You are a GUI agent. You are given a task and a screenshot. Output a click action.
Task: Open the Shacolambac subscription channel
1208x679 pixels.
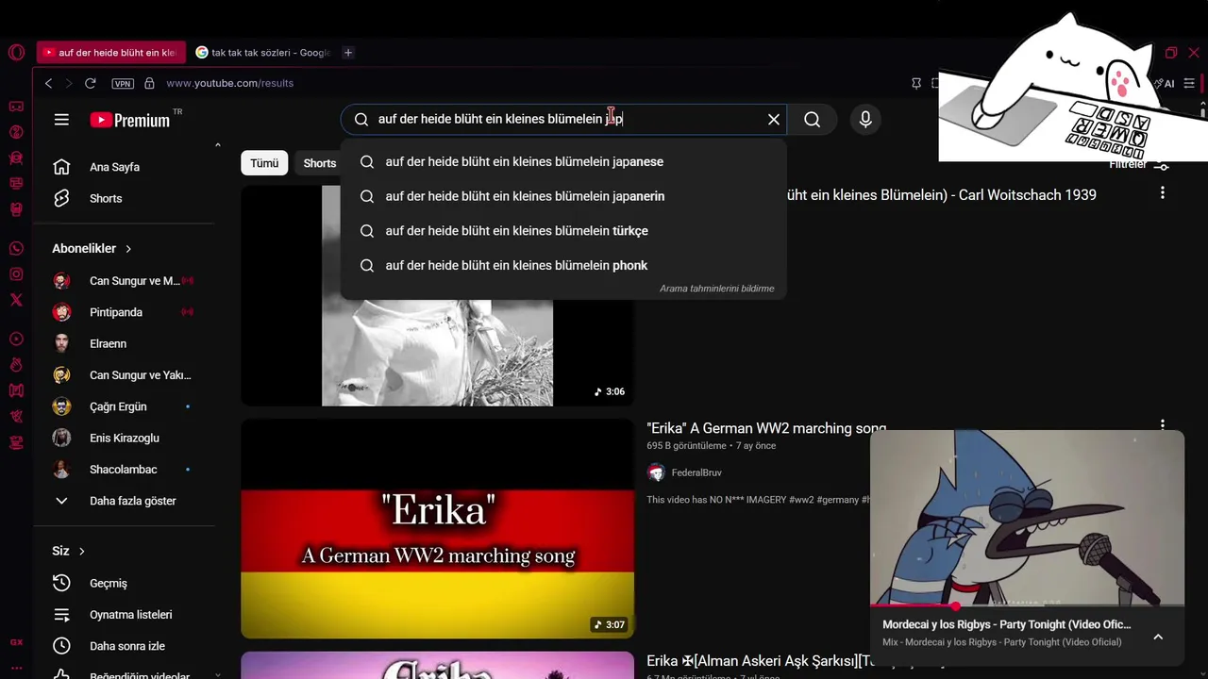coord(124,470)
